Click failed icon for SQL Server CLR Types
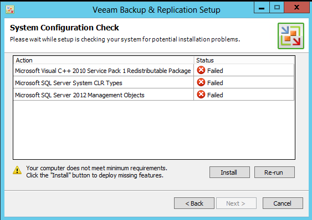312x220 pixels. point(201,82)
